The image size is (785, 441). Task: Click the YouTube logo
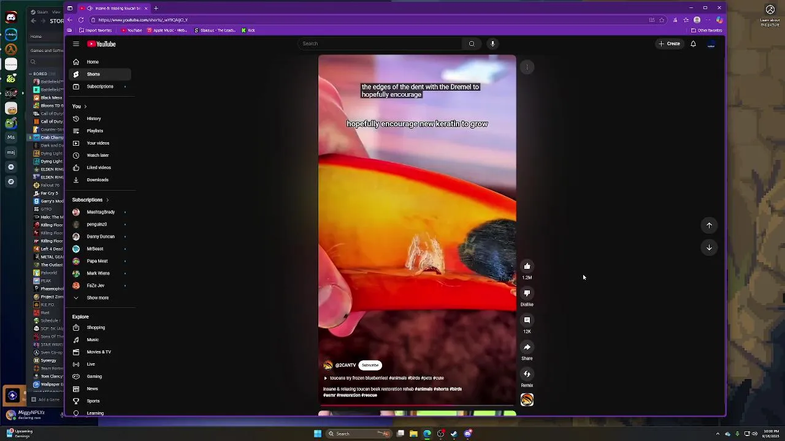[x=101, y=44]
